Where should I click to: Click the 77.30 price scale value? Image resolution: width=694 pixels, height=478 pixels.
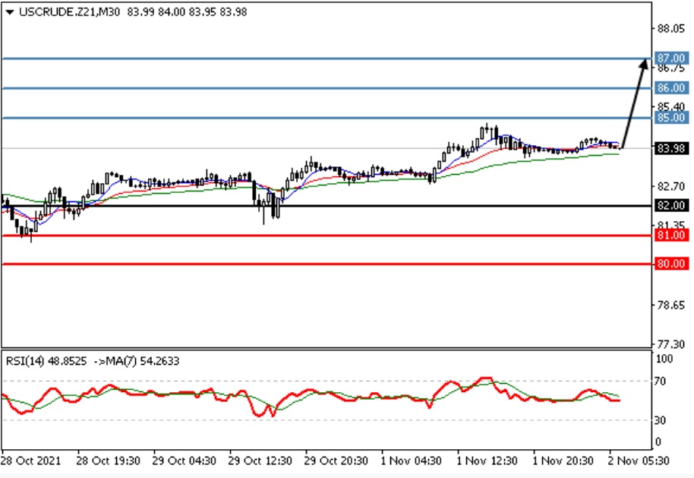(x=671, y=344)
